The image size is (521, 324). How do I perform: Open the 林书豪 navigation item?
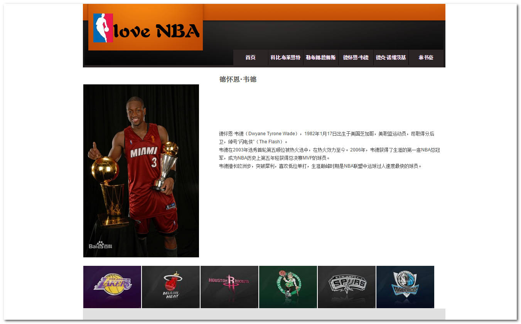426,57
